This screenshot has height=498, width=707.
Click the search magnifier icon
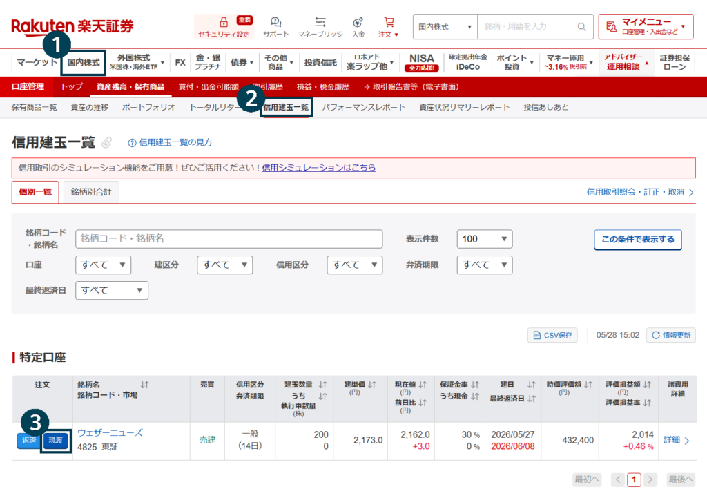(581, 27)
